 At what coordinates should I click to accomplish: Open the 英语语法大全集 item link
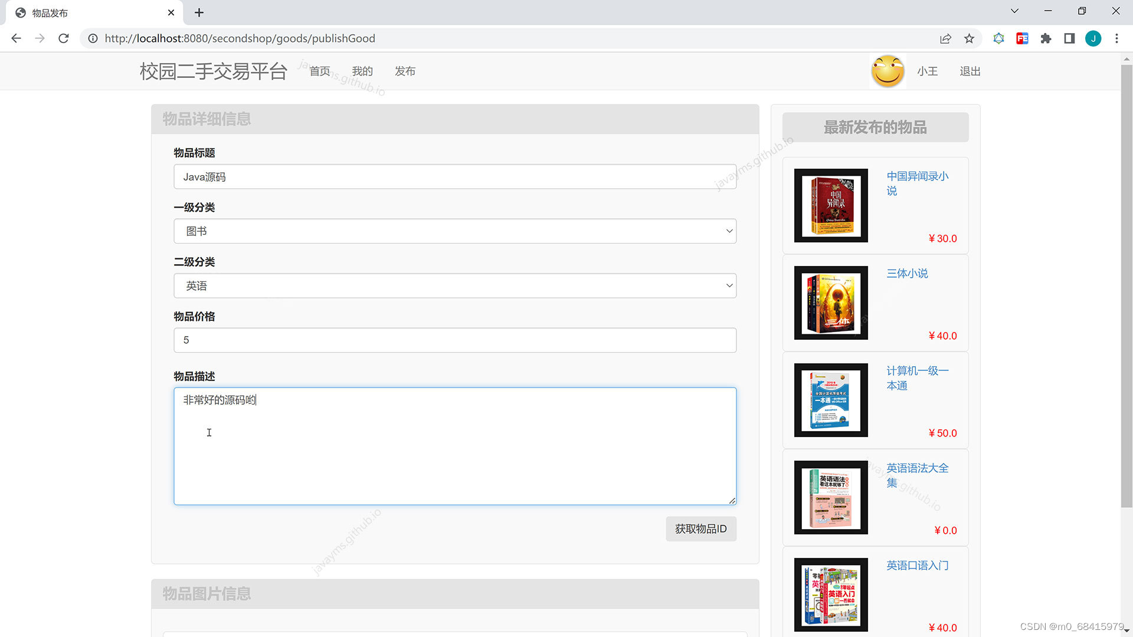(917, 475)
